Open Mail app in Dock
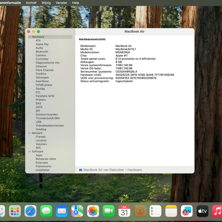Image resolution: width=222 pixels, height=222 pixels. point(62,211)
